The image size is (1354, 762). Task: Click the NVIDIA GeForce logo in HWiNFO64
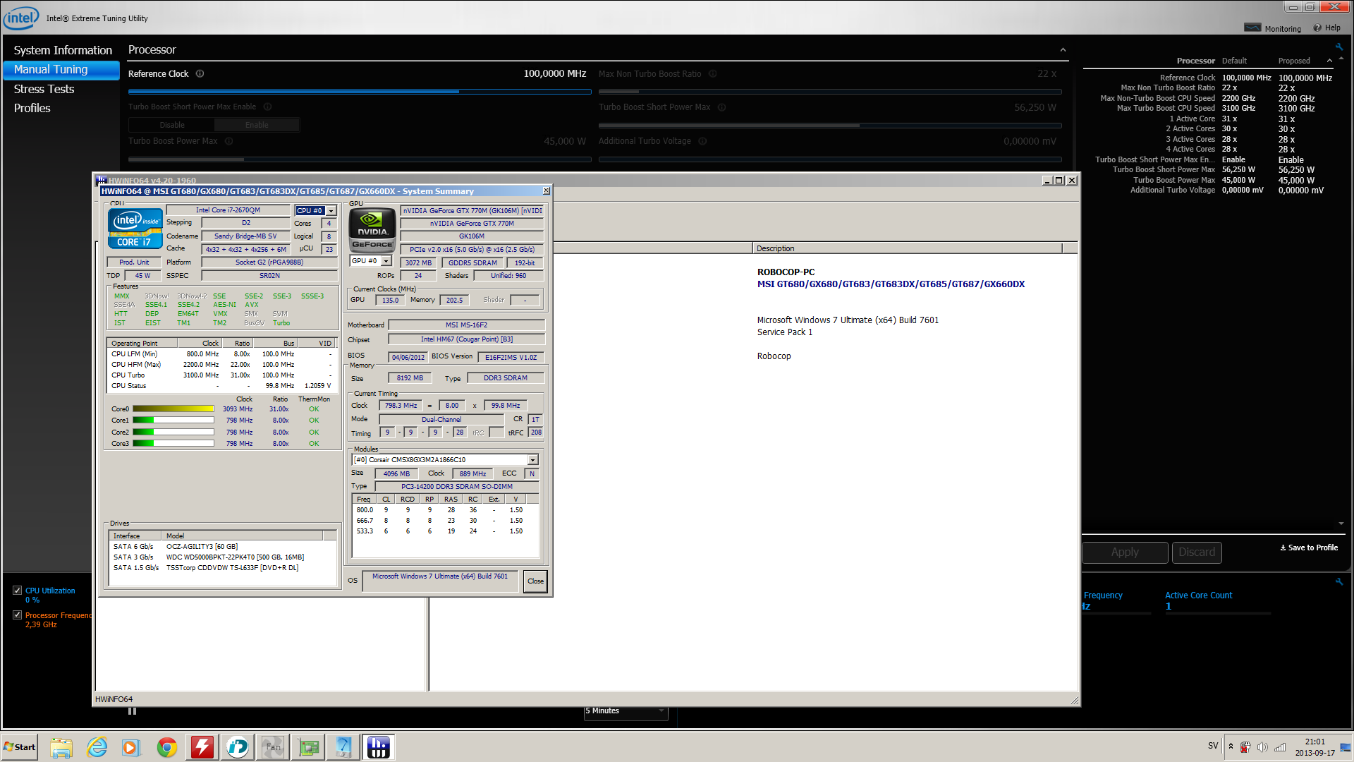[372, 229]
